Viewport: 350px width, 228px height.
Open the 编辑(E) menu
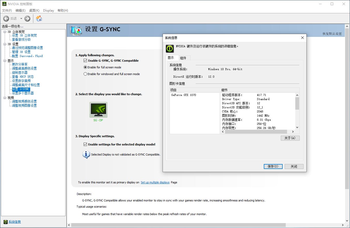pos(20,11)
